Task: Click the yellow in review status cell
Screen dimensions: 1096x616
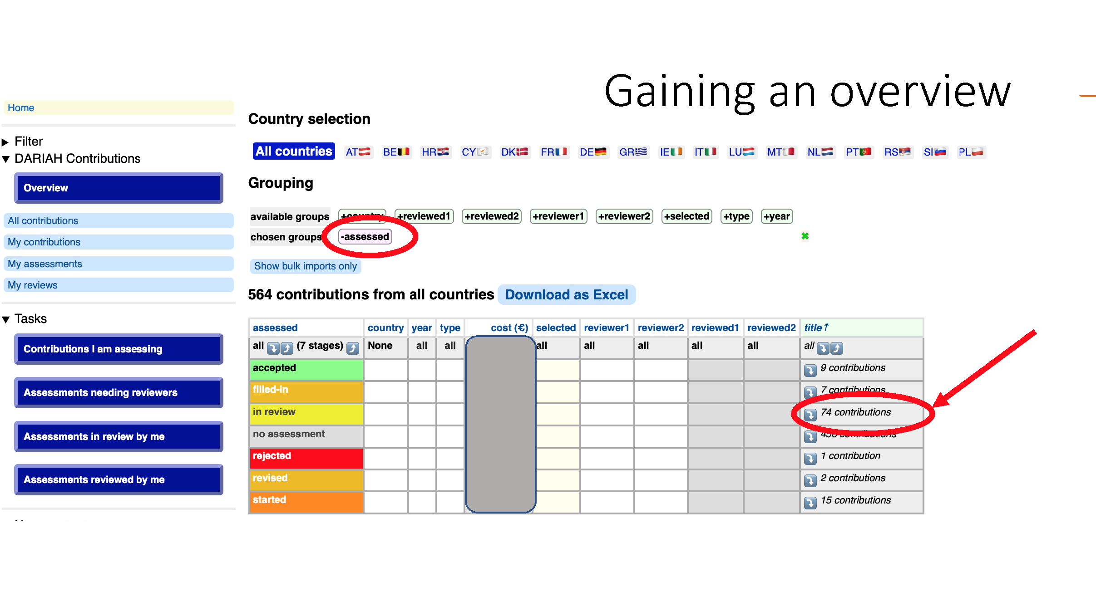Action: (x=306, y=414)
